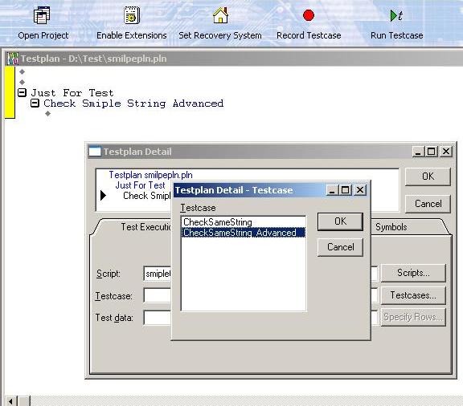Maximize the Testplan Detail - Testcase dialog
The image size is (463, 406).
[x=345, y=190]
